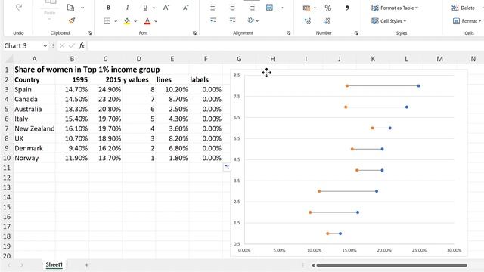Screen dimensions: 484x272
Task: Click in the formula bar input
Action: click(x=286, y=45)
